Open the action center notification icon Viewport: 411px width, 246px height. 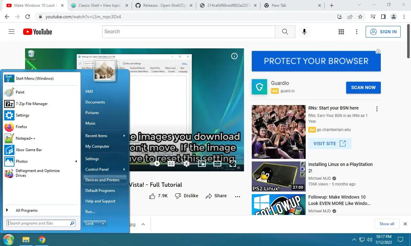click(x=400, y=239)
